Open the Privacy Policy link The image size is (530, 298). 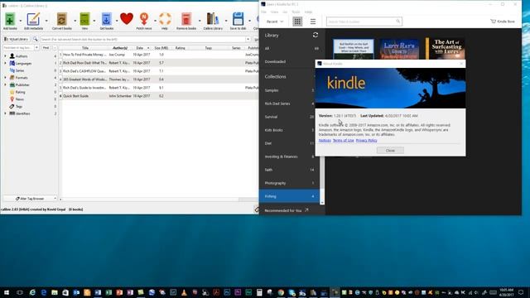point(366,140)
